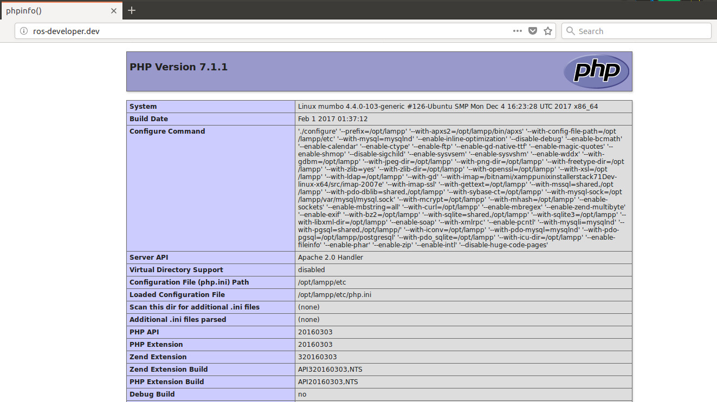This screenshot has height=402, width=717.
Task: Click the PHP logo in the header
Action: click(x=596, y=71)
